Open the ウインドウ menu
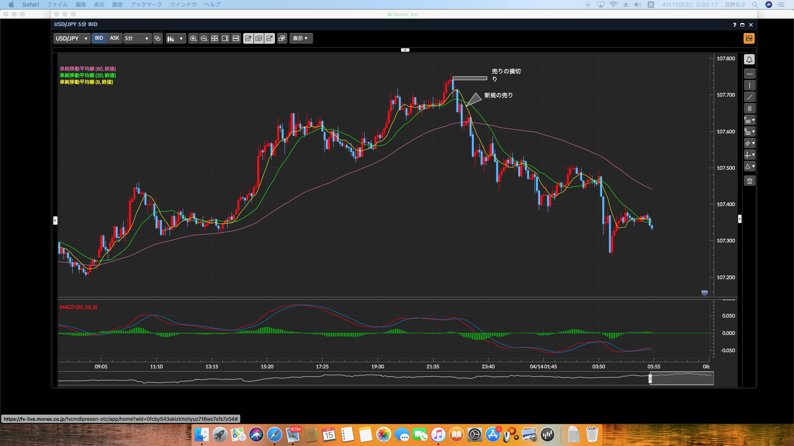Viewport: 794px width, 446px height. [183, 5]
